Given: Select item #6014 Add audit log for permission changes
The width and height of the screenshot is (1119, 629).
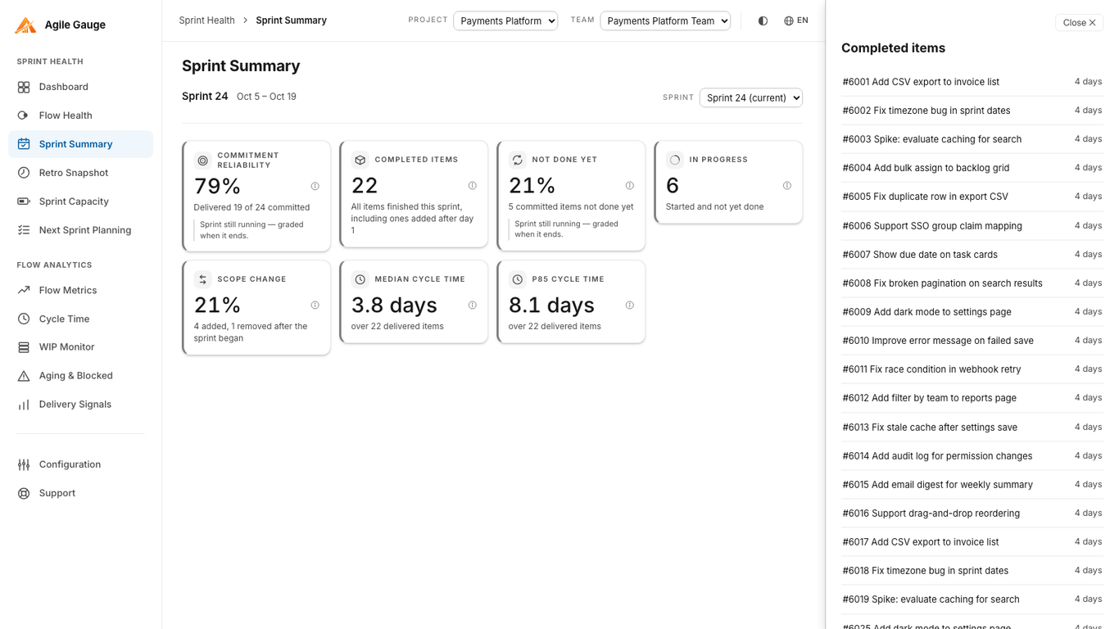Looking at the screenshot, I should [x=972, y=456].
